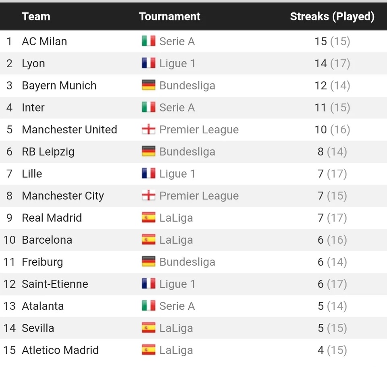
Task: Click the Spanish flag in Real Madrid's row
Action: point(148,218)
